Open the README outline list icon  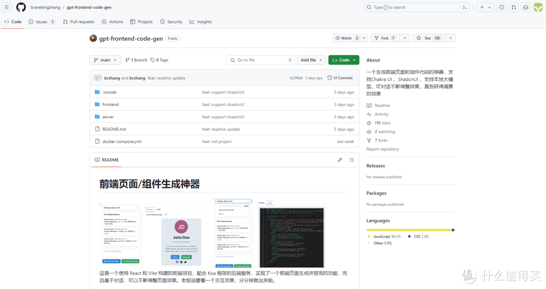(351, 160)
